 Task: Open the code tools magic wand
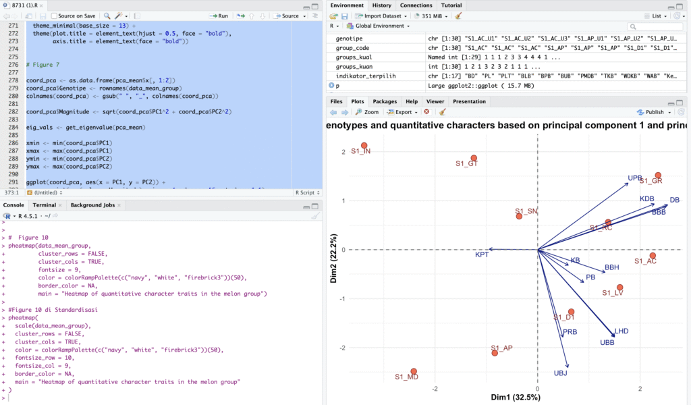tap(119, 16)
